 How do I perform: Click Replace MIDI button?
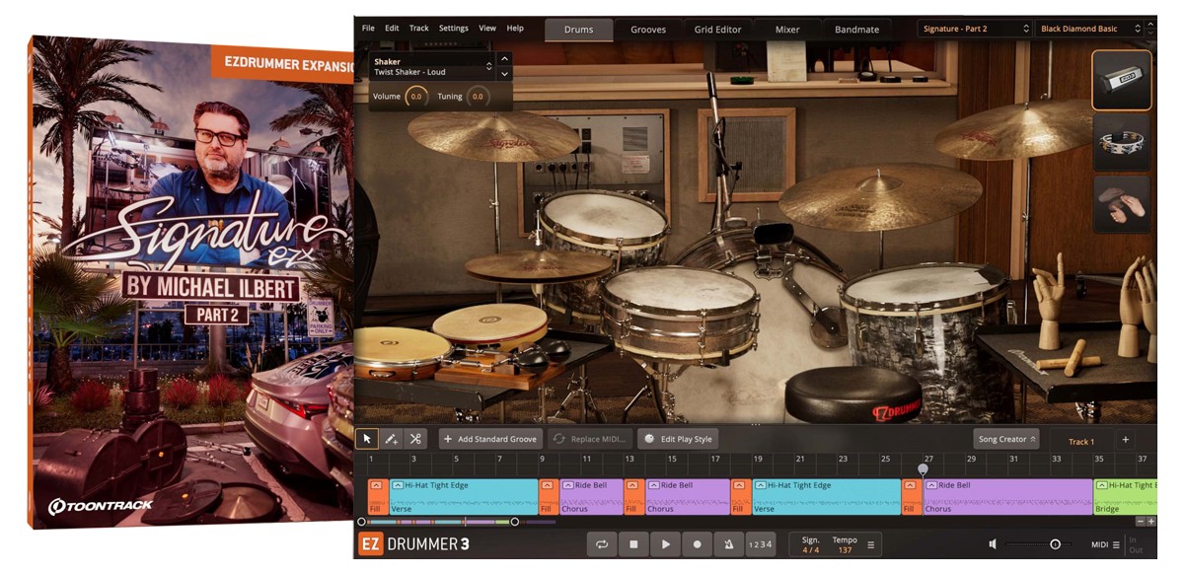[x=590, y=439]
